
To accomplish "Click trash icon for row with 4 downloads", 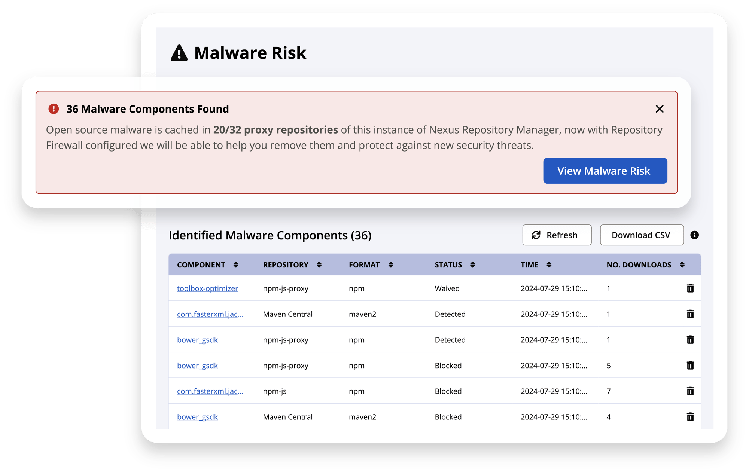I will tap(690, 417).
